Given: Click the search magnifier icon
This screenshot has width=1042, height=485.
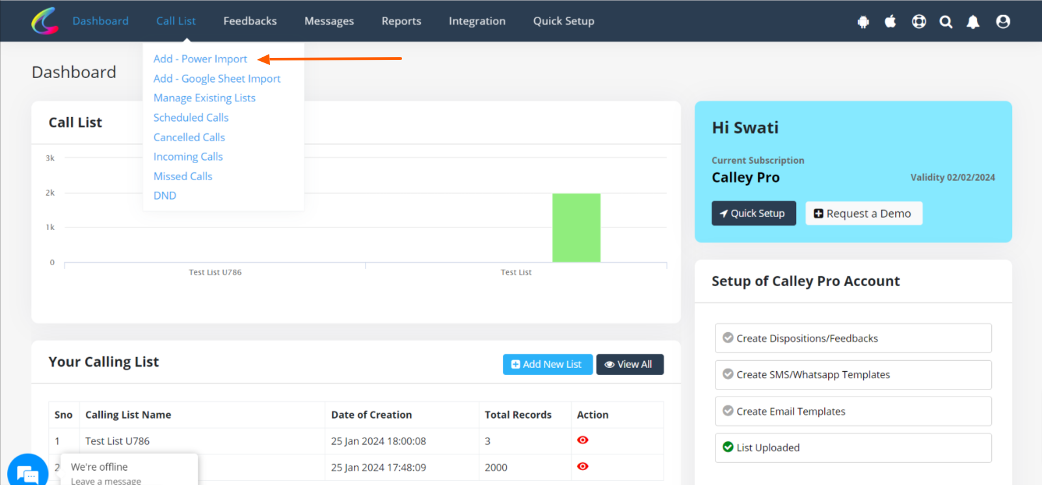Looking at the screenshot, I should point(946,22).
